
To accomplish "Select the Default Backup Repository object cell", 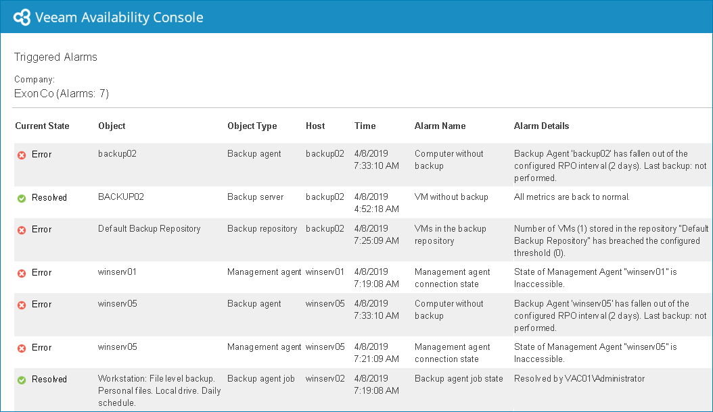I will 149,228.
